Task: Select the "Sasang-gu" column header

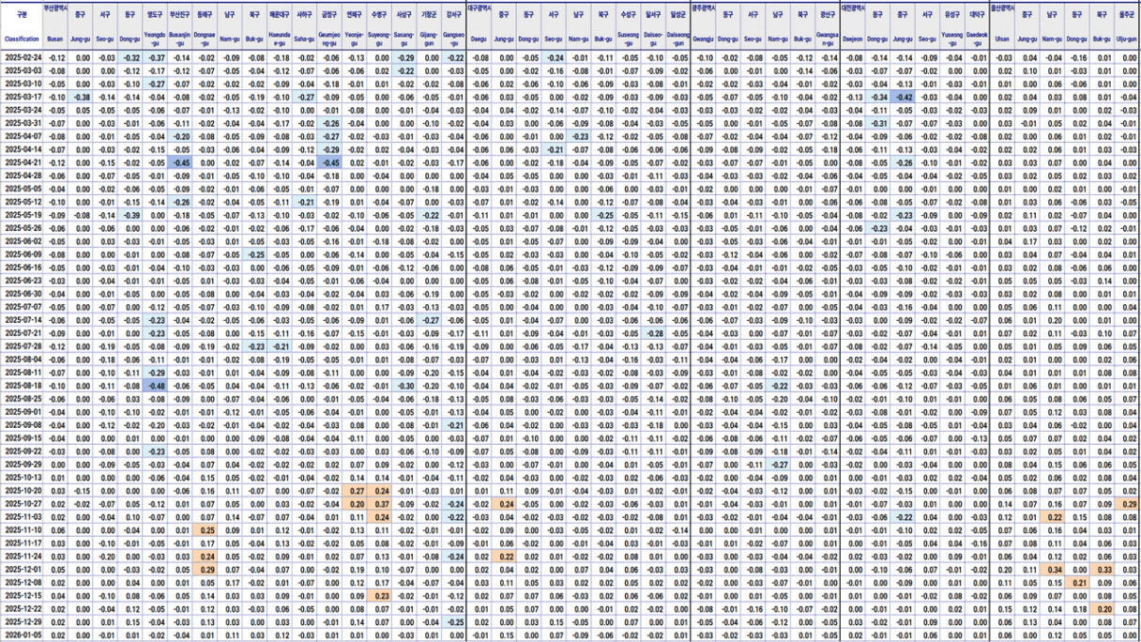Action: (405, 39)
